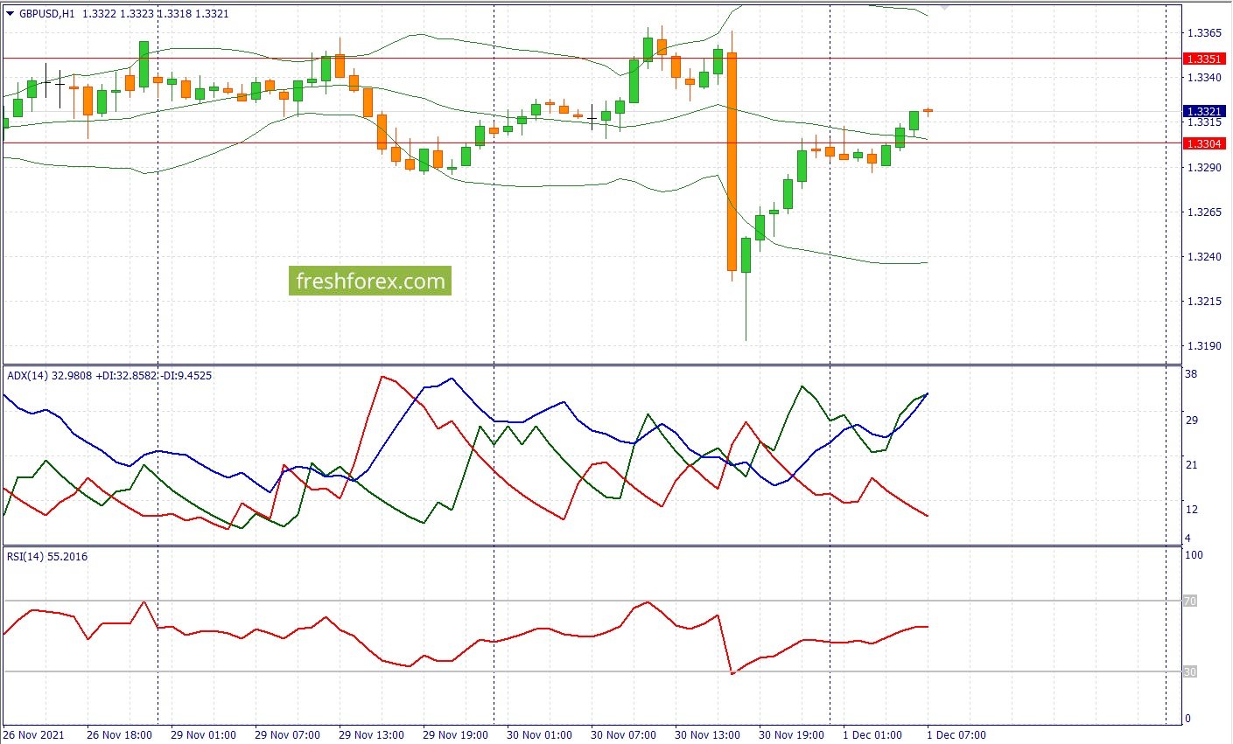Click the ADX scale value 12
This screenshot has height=744, width=1233.
coord(1191,510)
